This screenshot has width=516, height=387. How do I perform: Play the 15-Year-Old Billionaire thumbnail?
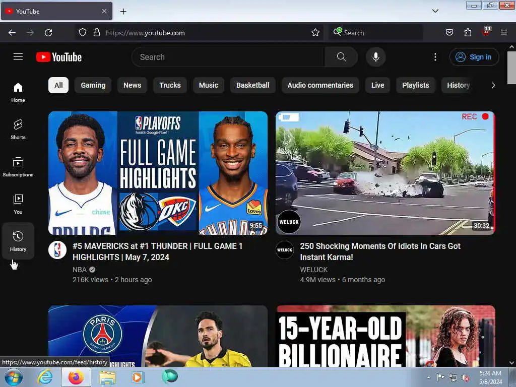(x=385, y=336)
